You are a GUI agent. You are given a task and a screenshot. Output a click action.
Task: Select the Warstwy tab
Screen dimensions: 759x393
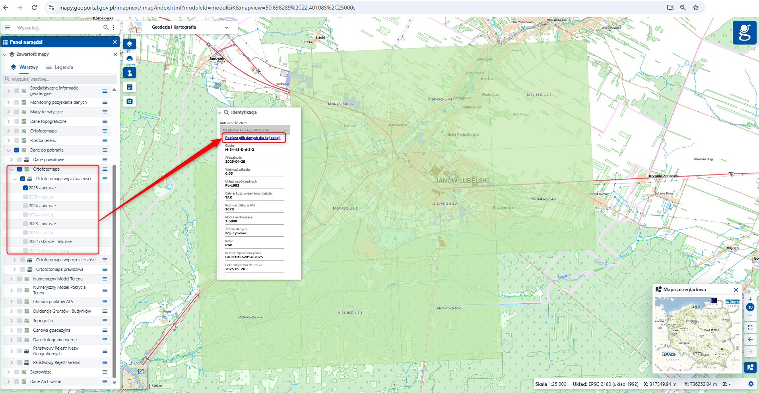click(25, 67)
